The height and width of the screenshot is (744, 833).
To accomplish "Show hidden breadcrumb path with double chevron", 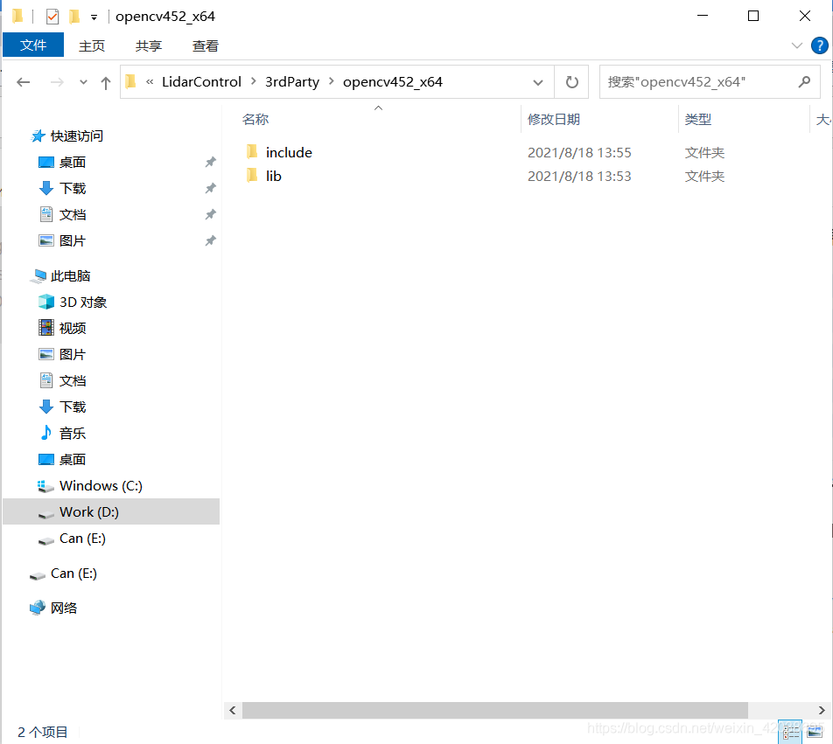I will (150, 81).
